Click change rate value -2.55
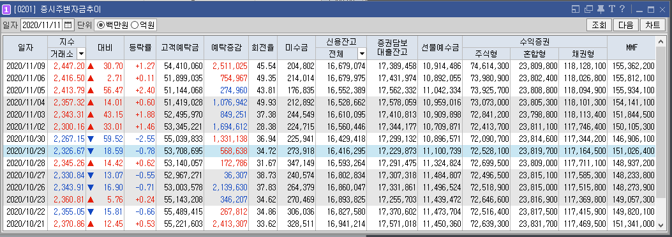This screenshot has height=237, width=672. click(144, 139)
